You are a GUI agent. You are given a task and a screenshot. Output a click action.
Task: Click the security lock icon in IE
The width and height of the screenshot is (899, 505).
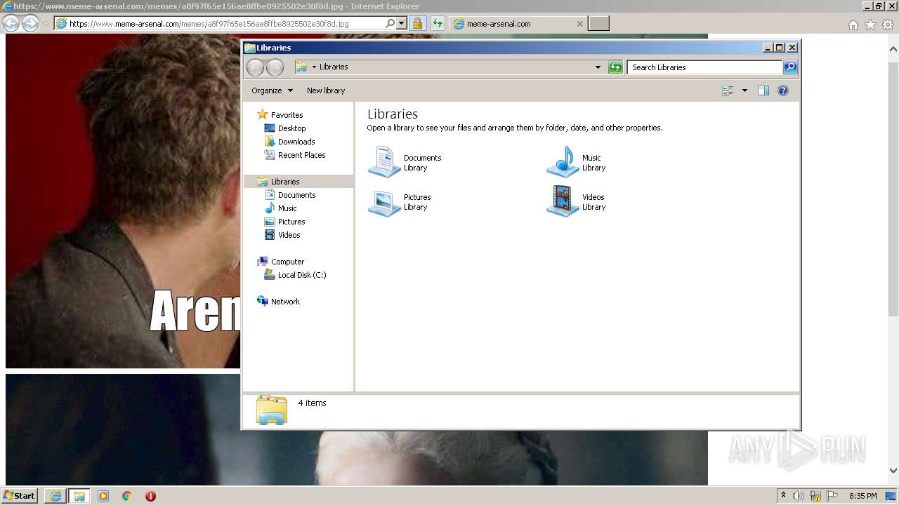(x=417, y=23)
